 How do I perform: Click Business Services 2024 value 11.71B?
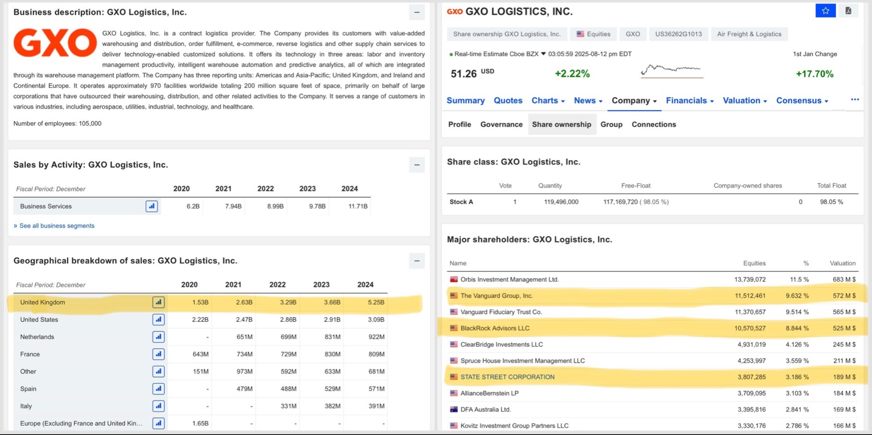(358, 206)
